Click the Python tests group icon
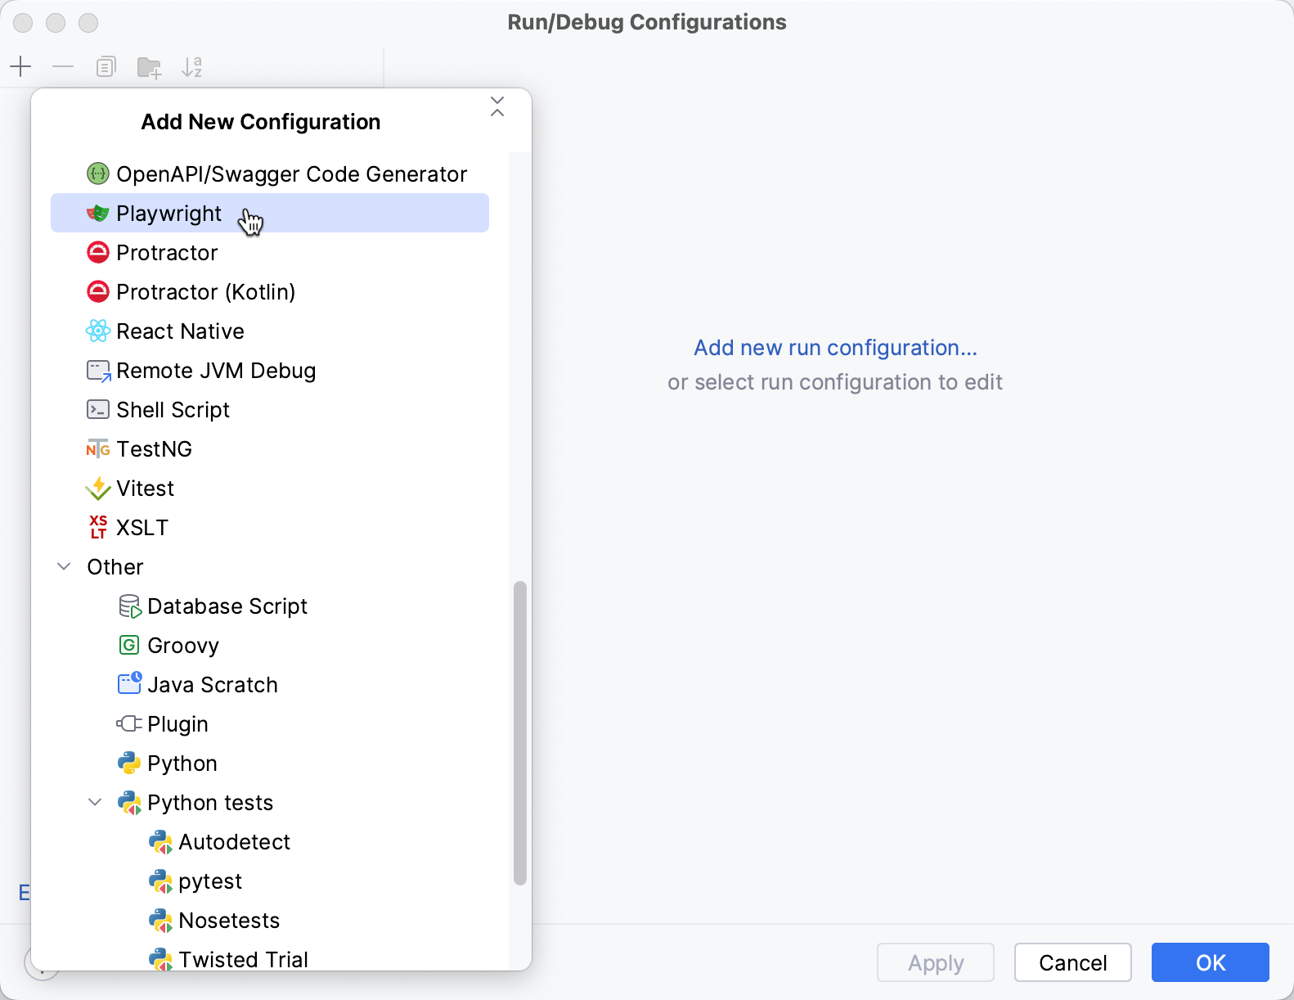Viewport: 1294px width, 1000px height. (x=130, y=803)
